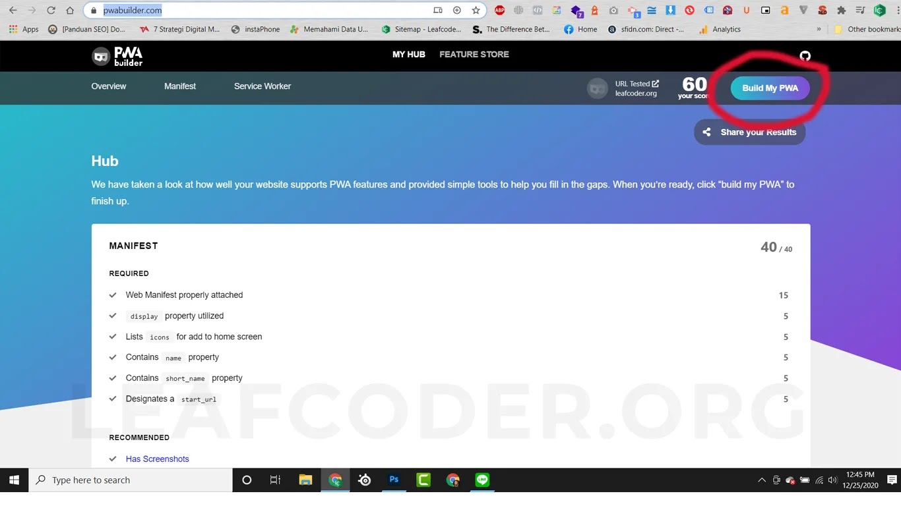The image size is (901, 506).
Task: Click the browser back arrow
Action: coord(13,11)
